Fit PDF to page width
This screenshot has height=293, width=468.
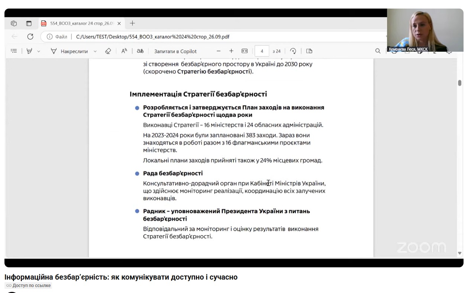pos(245,51)
